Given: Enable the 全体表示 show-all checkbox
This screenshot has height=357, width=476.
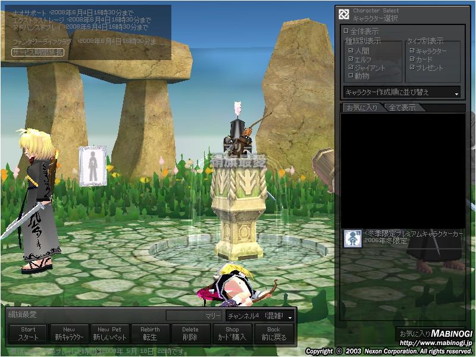Looking at the screenshot, I should coord(346,31).
